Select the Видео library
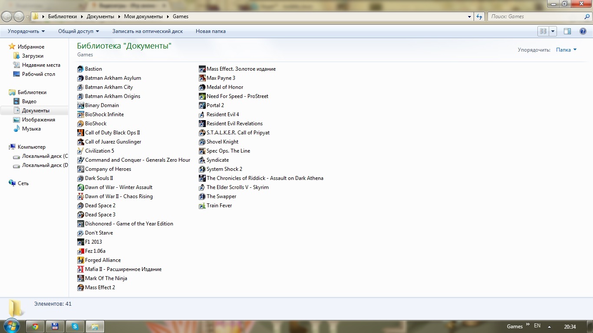This screenshot has height=333, width=593. pyautogui.click(x=29, y=101)
